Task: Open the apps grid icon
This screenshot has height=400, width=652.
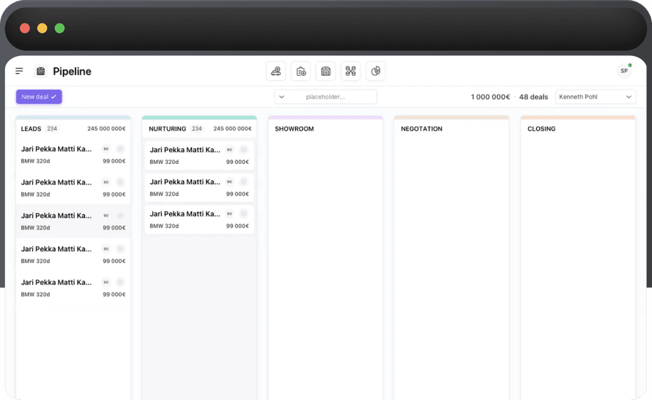Action: click(x=350, y=70)
